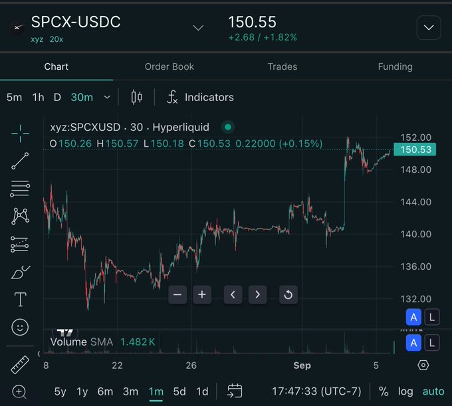Select the Text annotation tool
The image size is (452, 406).
[x=20, y=300]
